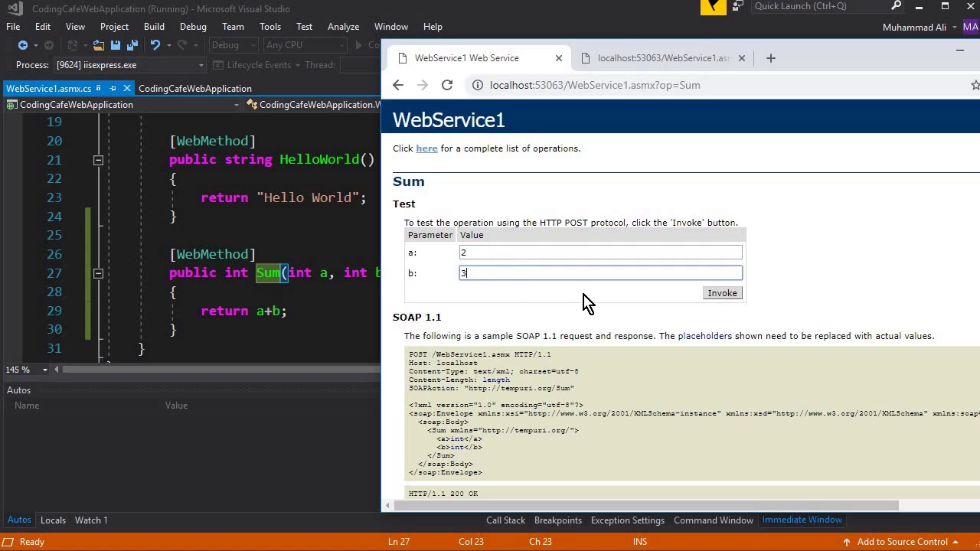The height and width of the screenshot is (551, 980).
Task: Select the Immediate Window tab
Action: pos(802,520)
